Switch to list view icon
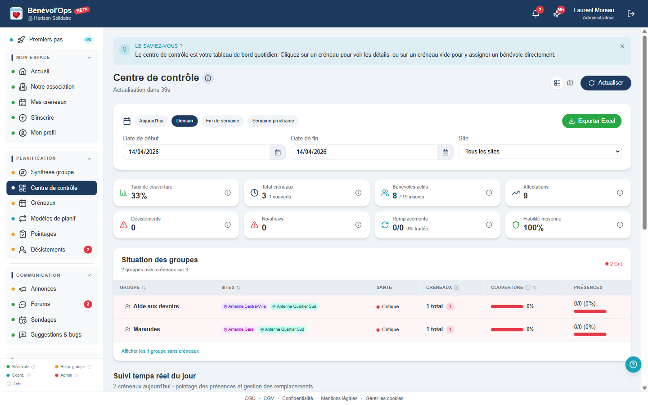 coord(557,83)
